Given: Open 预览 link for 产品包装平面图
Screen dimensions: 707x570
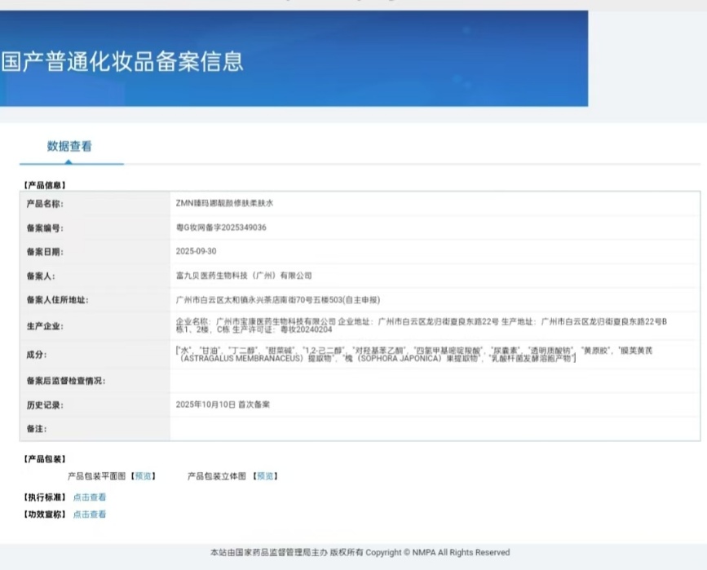Looking at the screenshot, I should 144,476.
